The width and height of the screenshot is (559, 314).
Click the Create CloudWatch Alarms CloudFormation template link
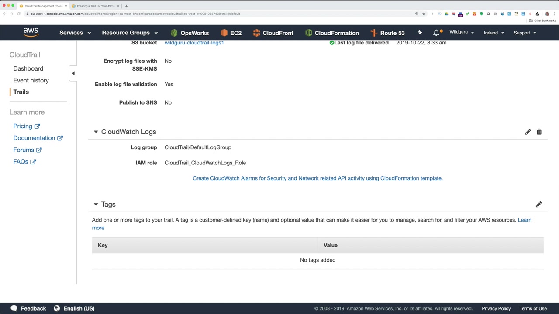(x=318, y=178)
